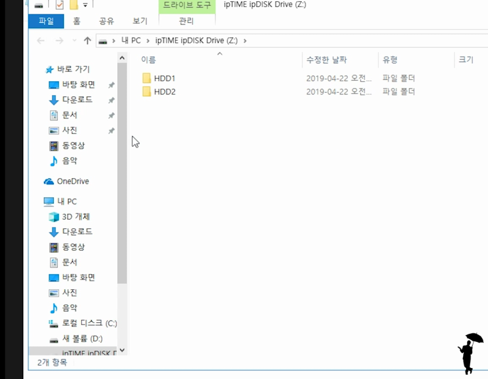Screen dimensions: 488x379
Task: Click 바탕 화면 monitor icon under 내 PC
Action: [54, 278]
